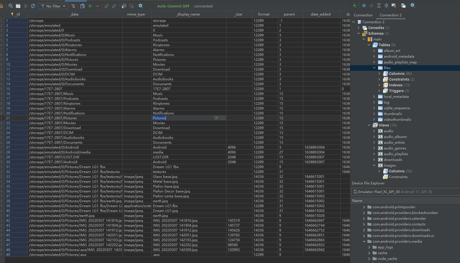This screenshot has height=263, width=460.
Task: Delete row with red minus icon
Action: [x=97, y=6]
